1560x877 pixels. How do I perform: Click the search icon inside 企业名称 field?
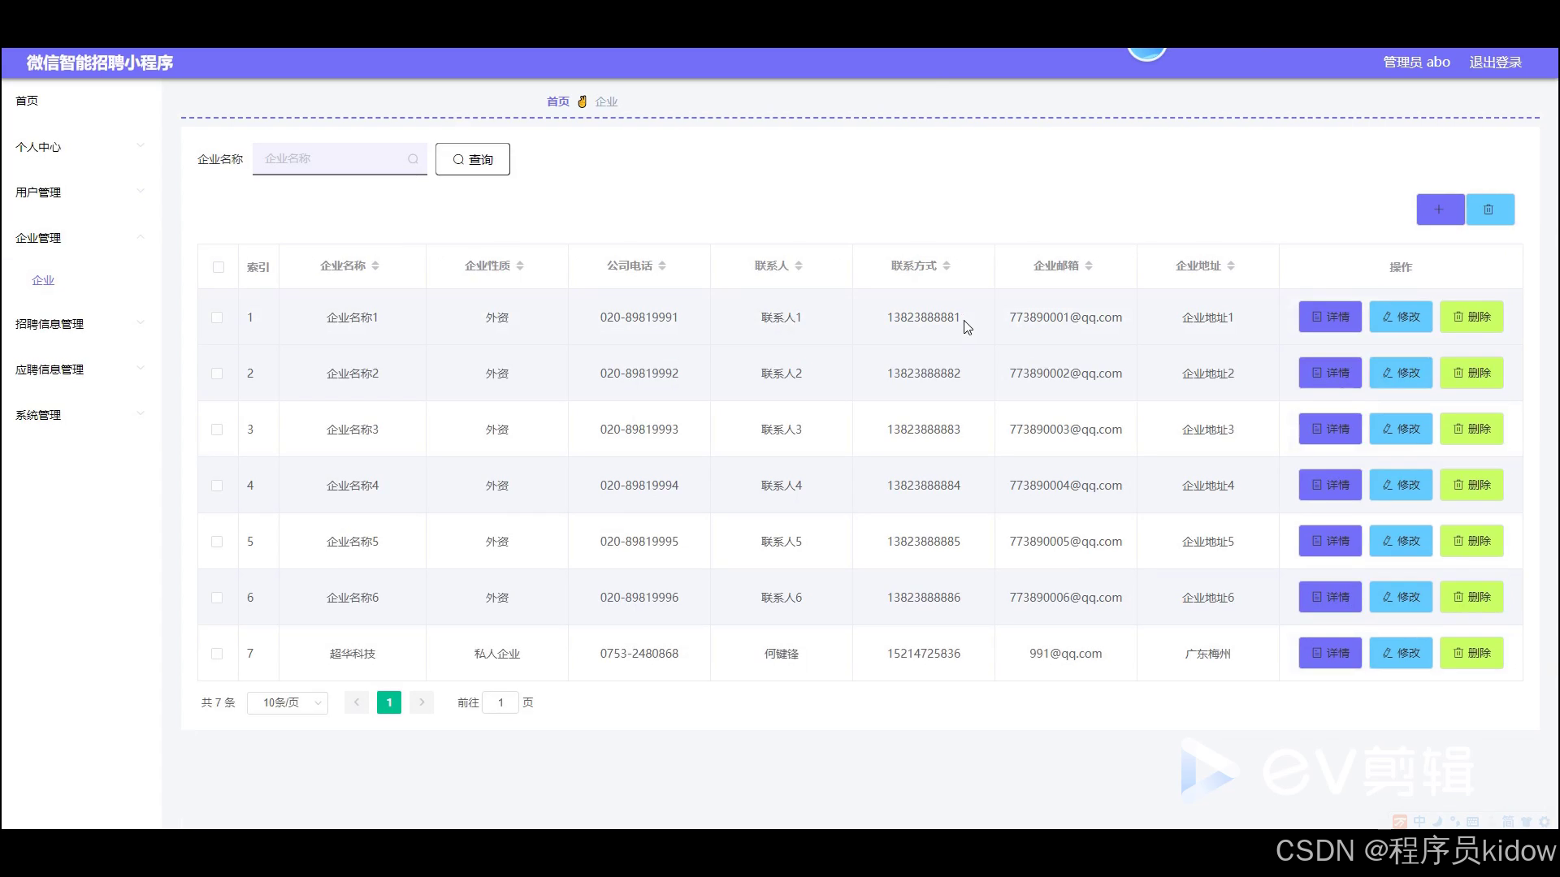(413, 159)
